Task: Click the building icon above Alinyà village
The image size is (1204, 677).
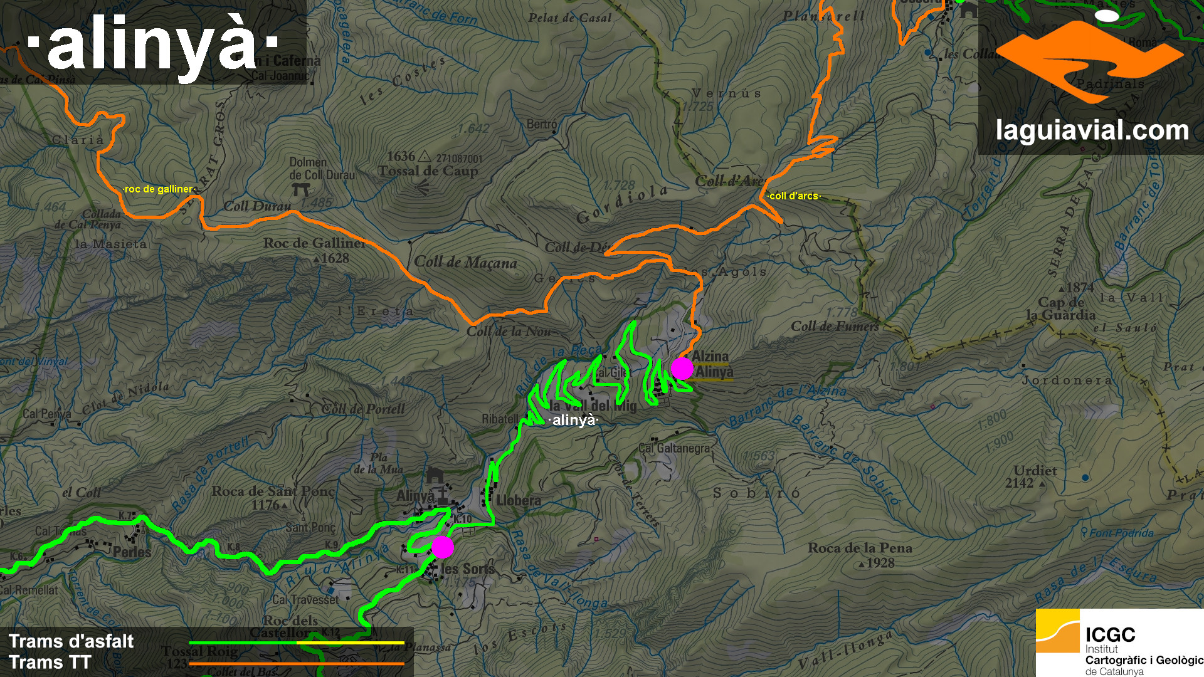Action: click(435, 476)
